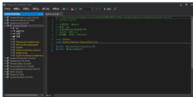Collapse the System.Linq (5.0.0.0) node
Screen dimensions: 193x97
pyautogui.click(x=5, y=23)
